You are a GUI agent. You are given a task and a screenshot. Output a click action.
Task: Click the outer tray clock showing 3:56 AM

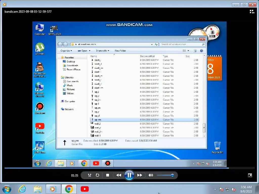(x=246, y=189)
